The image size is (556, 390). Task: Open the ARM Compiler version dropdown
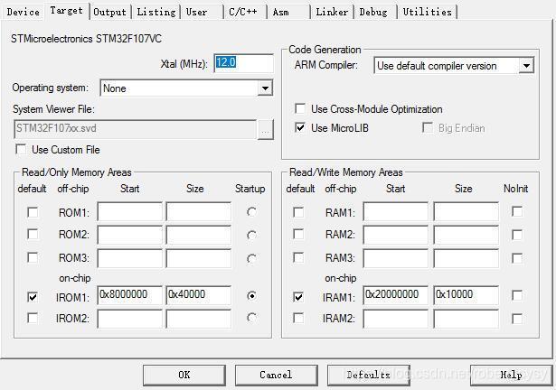(454, 66)
